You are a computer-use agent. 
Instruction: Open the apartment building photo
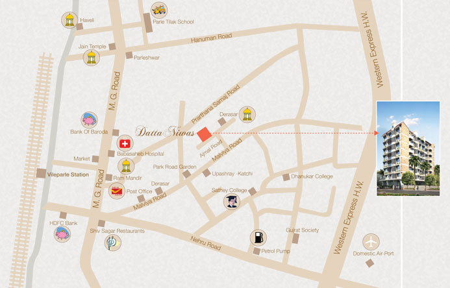tap(408, 148)
